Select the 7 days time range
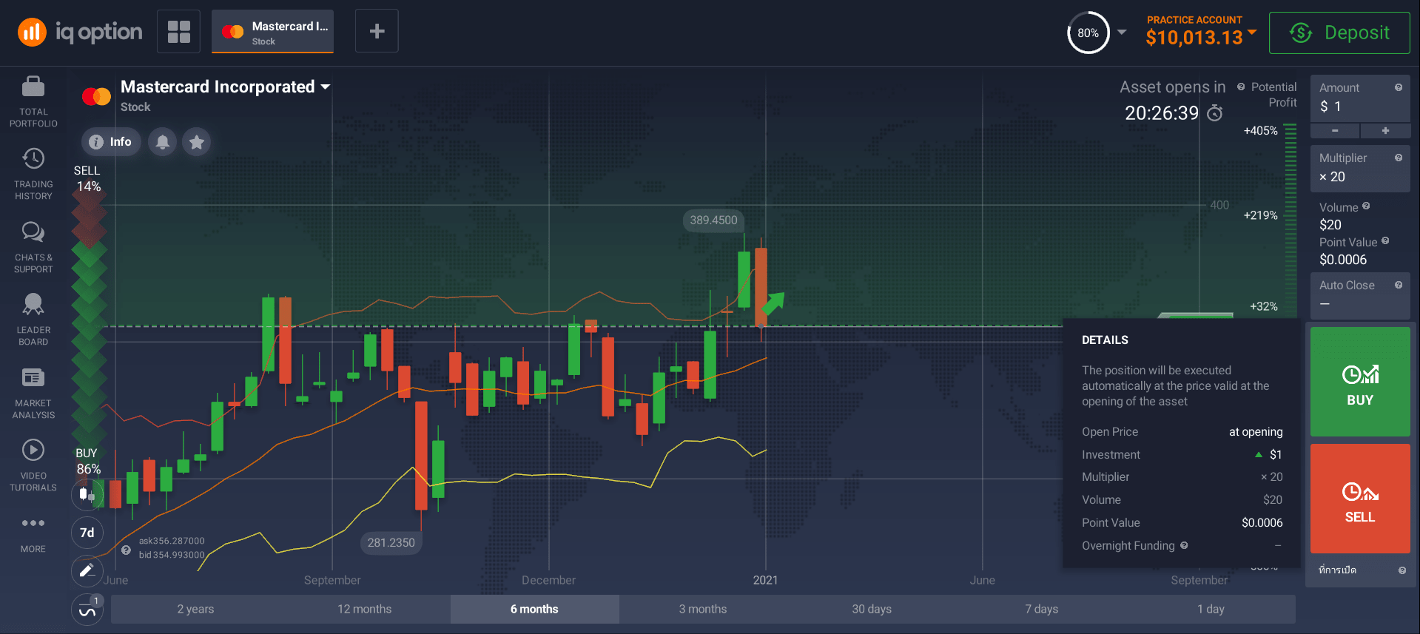The height and width of the screenshot is (634, 1420). point(1041,609)
